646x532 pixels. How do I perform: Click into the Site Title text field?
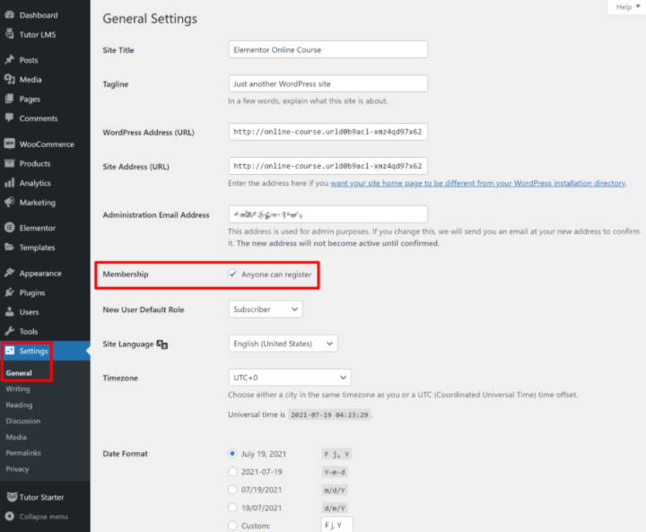coord(327,49)
